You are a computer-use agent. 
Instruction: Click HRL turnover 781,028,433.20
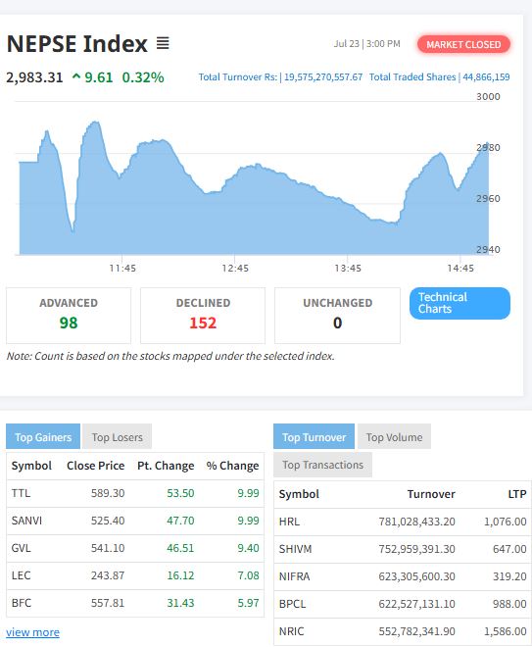pyautogui.click(x=417, y=522)
